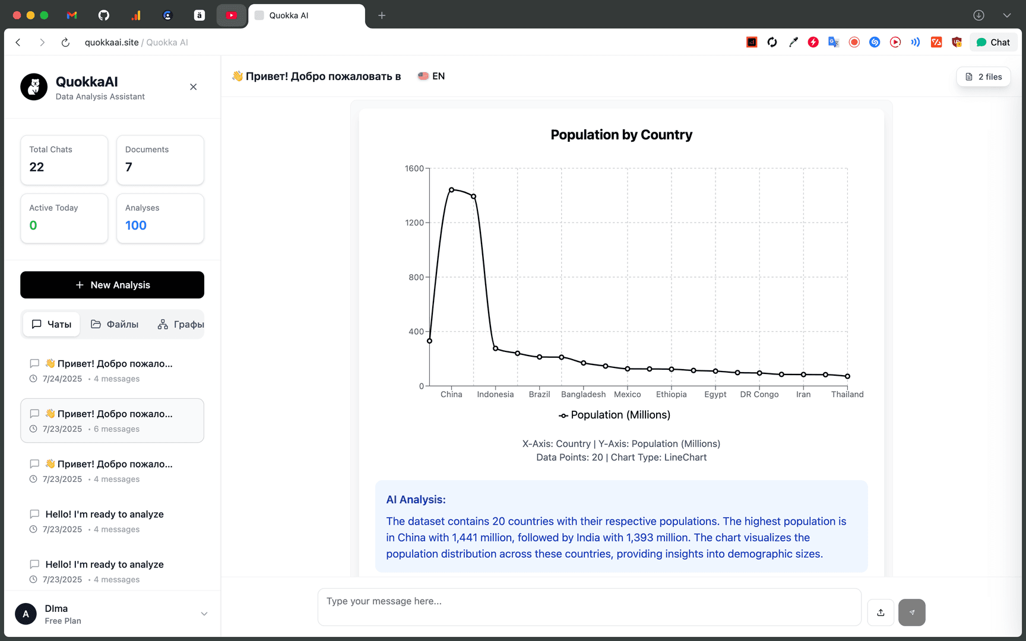Click the QuokkaAI quokka logo
Screen dimensions: 1026x641
34,87
